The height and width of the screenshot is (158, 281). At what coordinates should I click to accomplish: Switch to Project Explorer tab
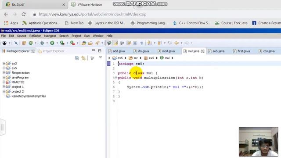click(x=51, y=51)
